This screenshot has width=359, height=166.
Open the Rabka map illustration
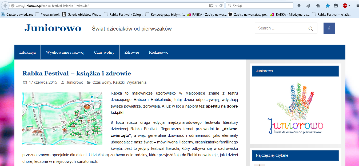(62, 118)
